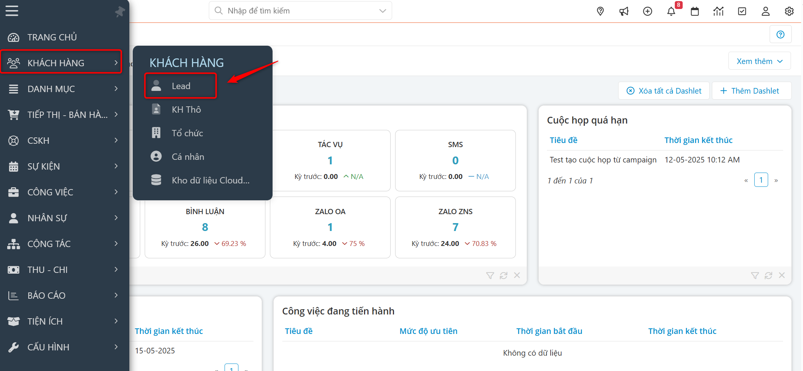The height and width of the screenshot is (371, 803).
Task: Open the location pin icon in header
Action: 600,11
